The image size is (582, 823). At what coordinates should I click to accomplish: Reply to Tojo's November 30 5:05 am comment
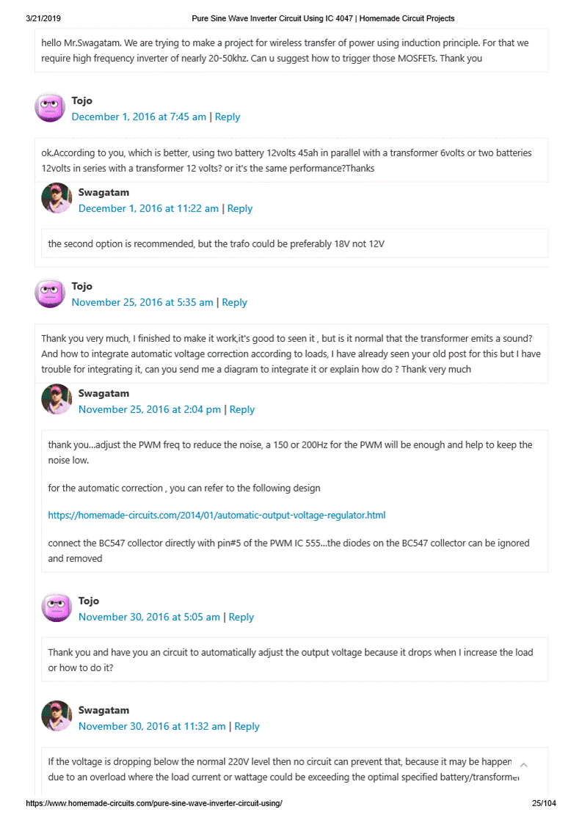pyautogui.click(x=241, y=617)
